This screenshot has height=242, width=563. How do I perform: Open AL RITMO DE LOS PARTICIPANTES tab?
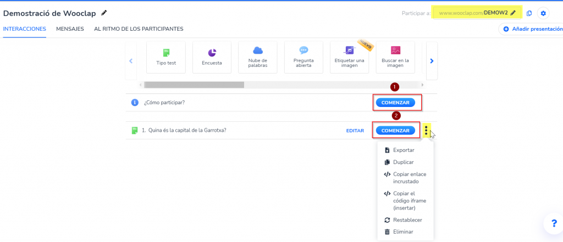point(139,29)
